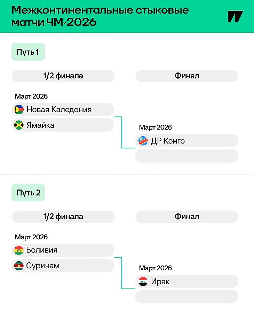Click the Iraq flag icon

(x=143, y=282)
